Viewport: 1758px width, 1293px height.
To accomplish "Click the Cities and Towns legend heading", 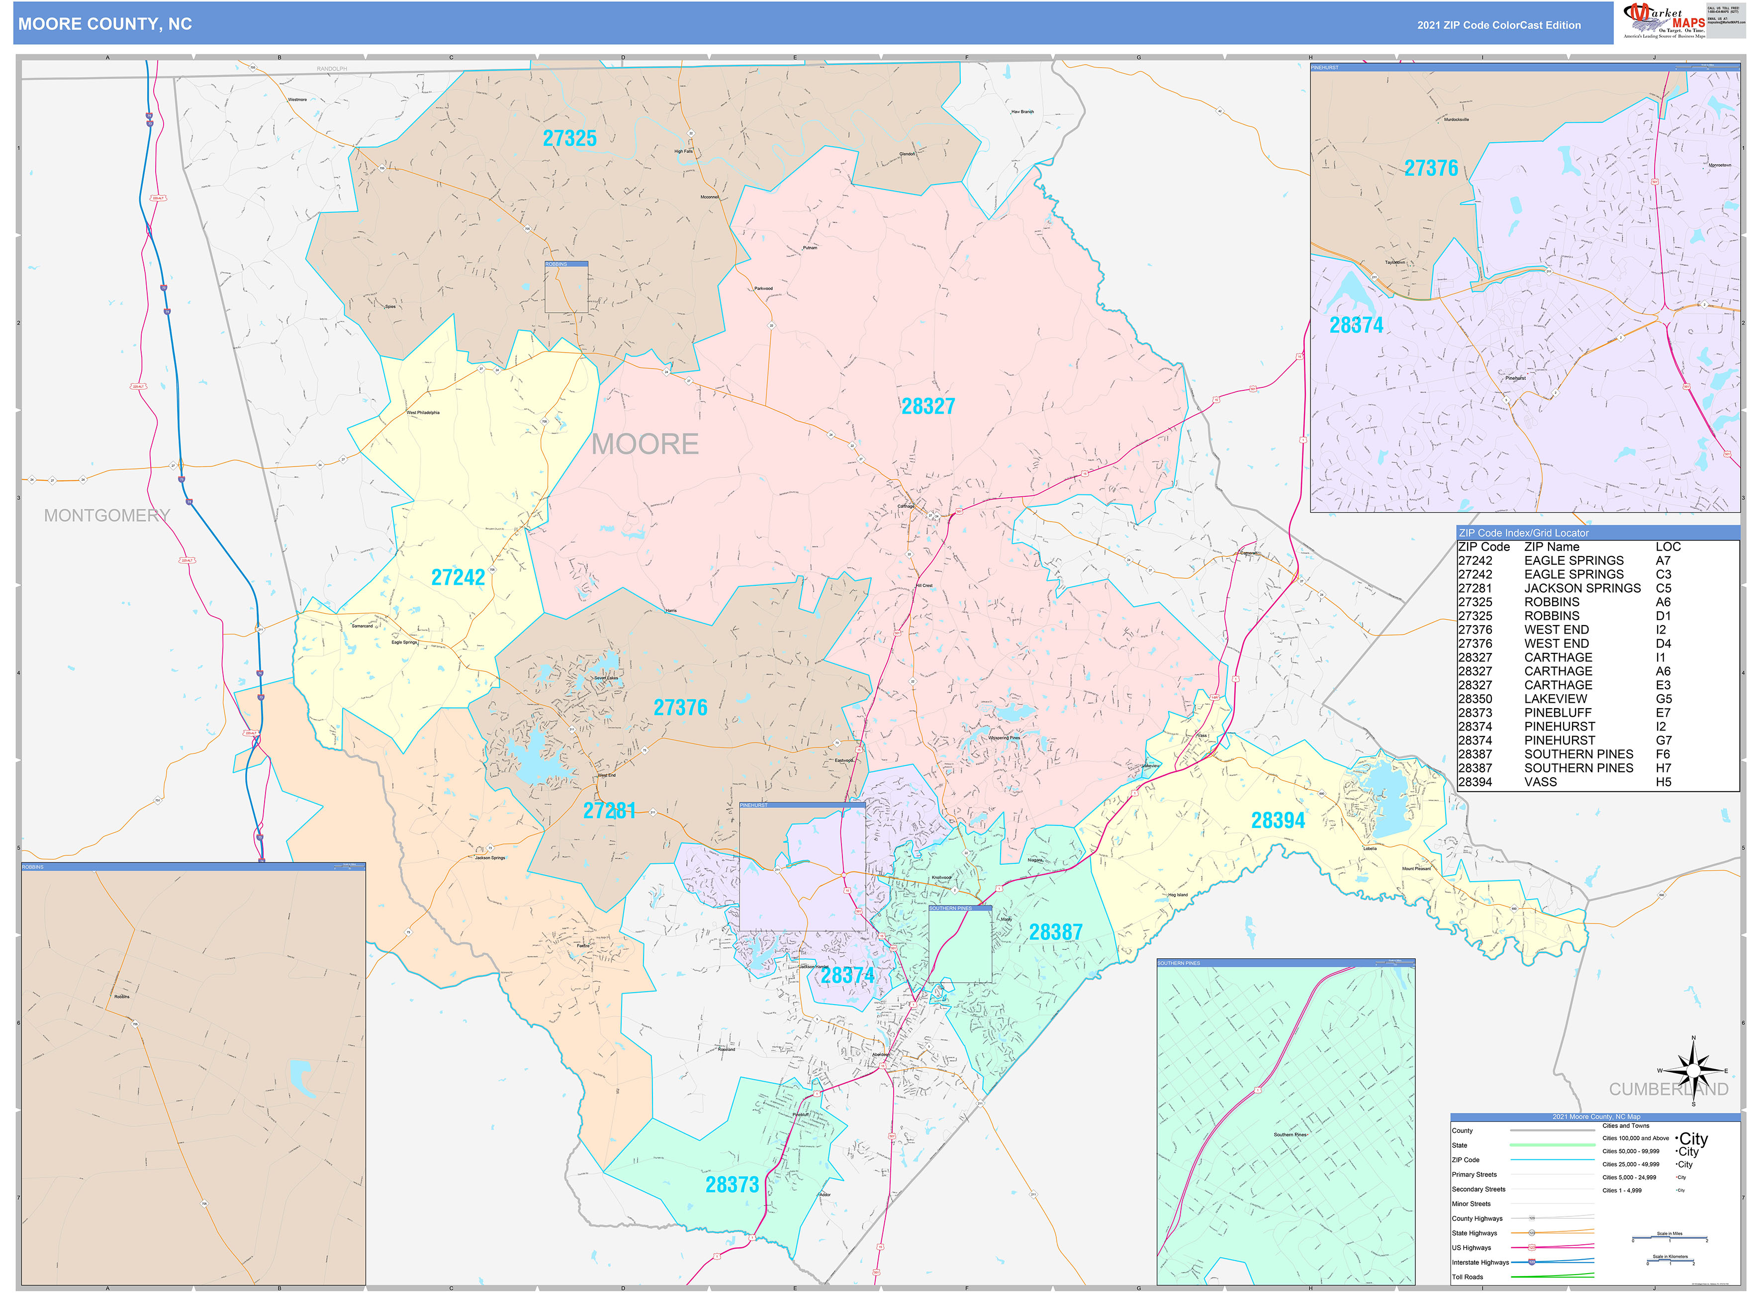I will pos(1627,1126).
